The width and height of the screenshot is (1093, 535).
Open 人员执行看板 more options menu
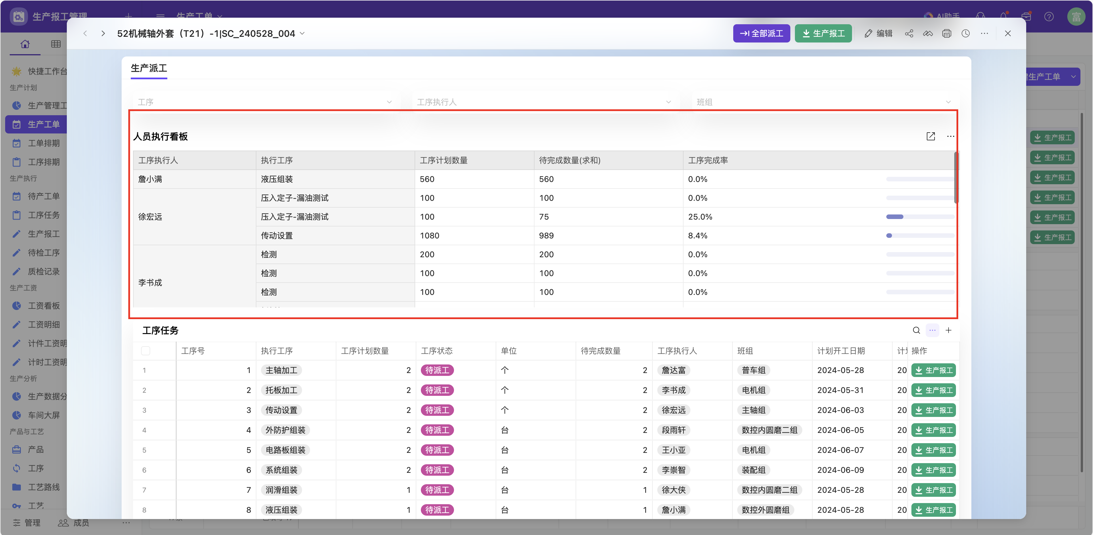click(x=951, y=137)
